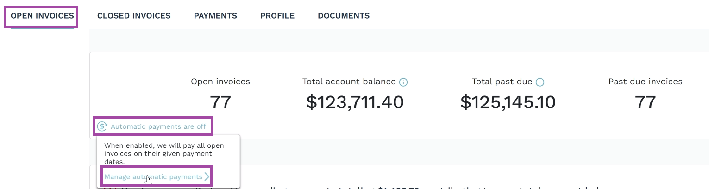709x189 pixels.
Task: Click the 'Total past due' label
Action: click(x=502, y=82)
